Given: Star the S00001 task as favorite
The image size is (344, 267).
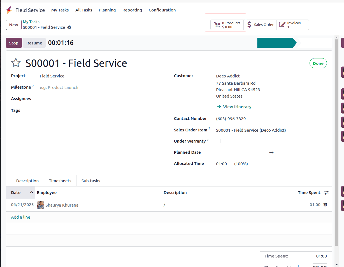Looking at the screenshot, I should [16, 63].
